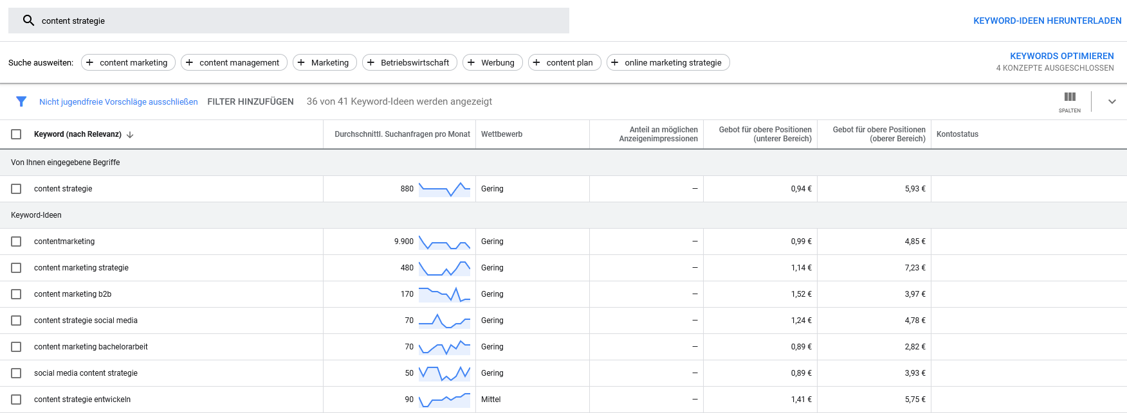This screenshot has height=413, width=1127.
Task: Add Werbung chip to search
Action: (x=493, y=62)
